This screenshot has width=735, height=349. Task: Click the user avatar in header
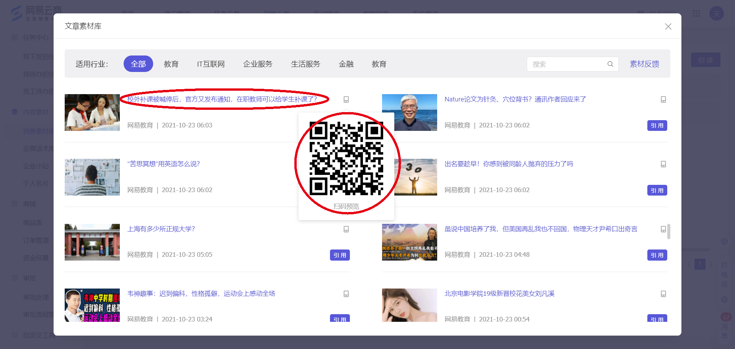click(716, 13)
